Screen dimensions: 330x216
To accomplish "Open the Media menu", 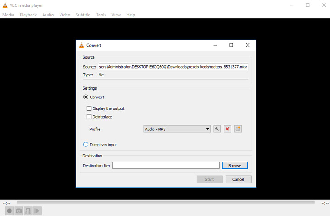I will [x=8, y=15].
